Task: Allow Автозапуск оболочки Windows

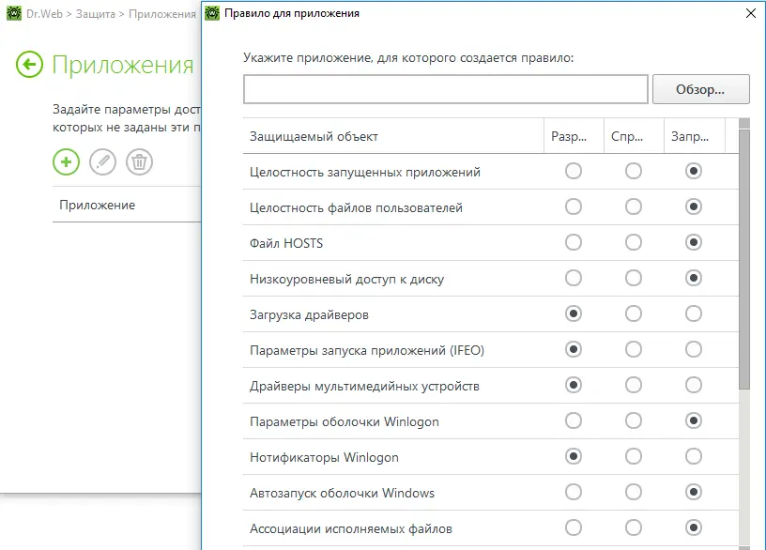Action: (574, 492)
